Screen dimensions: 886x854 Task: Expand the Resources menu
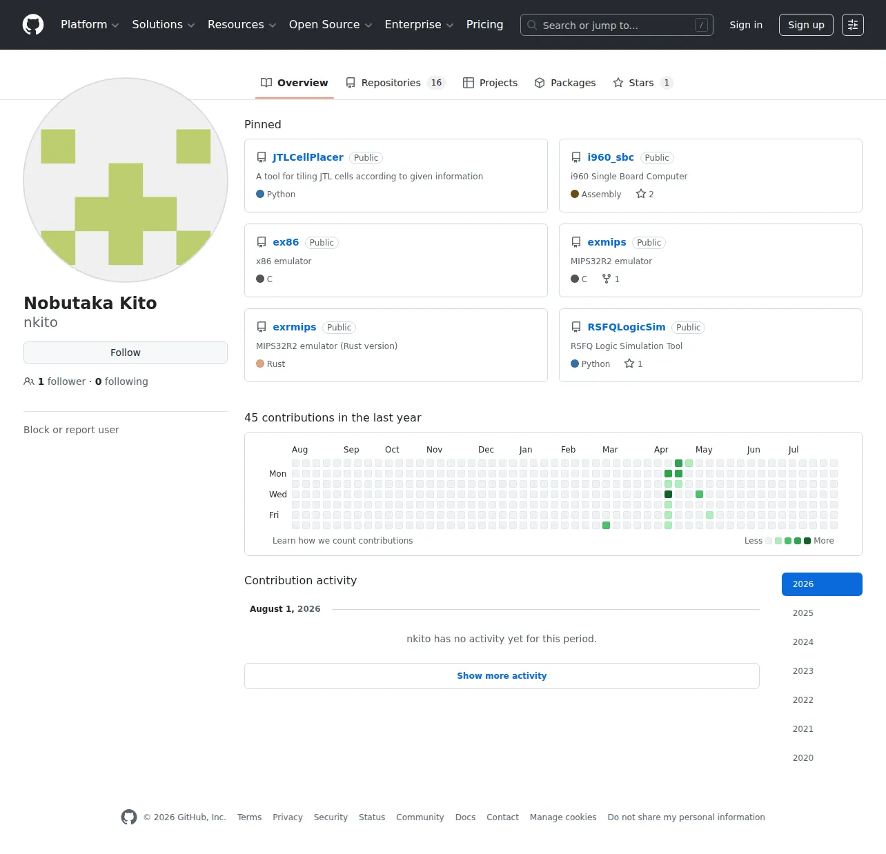tap(242, 25)
